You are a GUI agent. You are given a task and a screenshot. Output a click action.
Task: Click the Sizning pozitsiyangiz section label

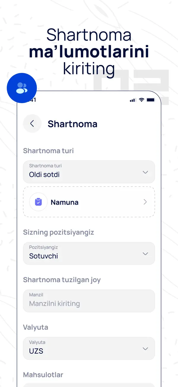tap(58, 232)
